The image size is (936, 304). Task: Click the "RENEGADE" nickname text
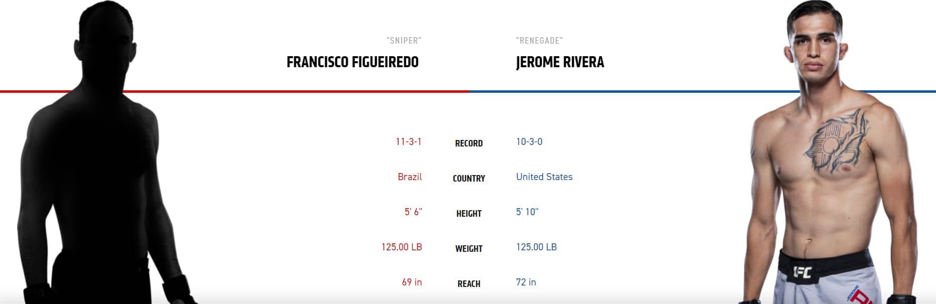click(539, 41)
